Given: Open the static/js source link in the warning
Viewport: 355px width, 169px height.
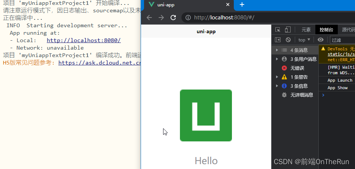Looking at the screenshot, I should (341, 54).
